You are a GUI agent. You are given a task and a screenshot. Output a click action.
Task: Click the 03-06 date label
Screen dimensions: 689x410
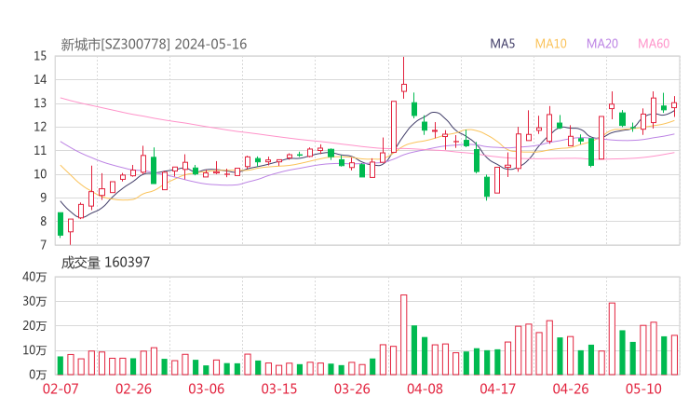[x=206, y=389]
